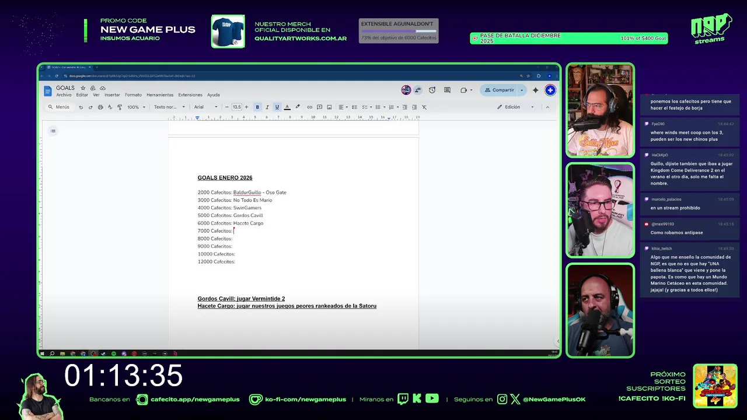
Task: Star the GOALS document
Action: [x=83, y=88]
